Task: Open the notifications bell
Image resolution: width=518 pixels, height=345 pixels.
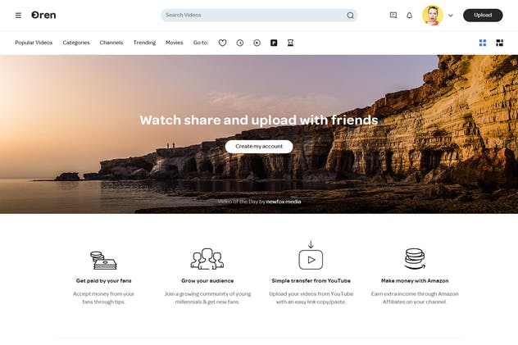Action: [409, 16]
